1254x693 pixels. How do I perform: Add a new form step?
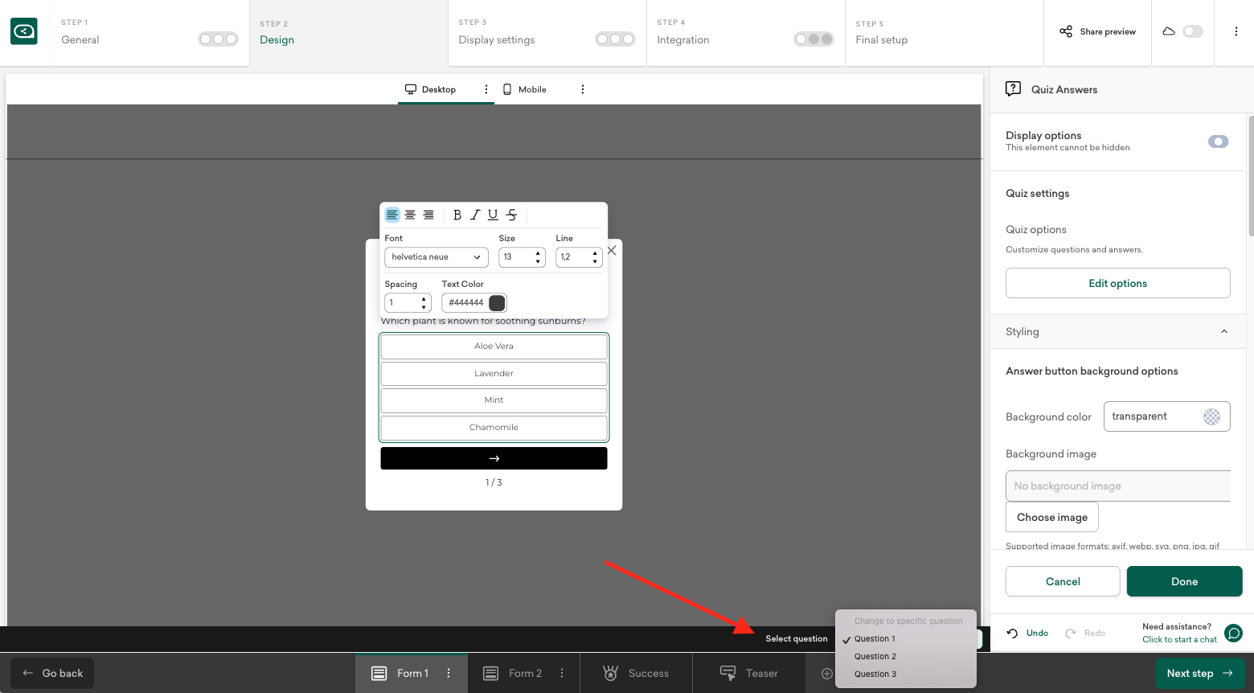click(826, 674)
